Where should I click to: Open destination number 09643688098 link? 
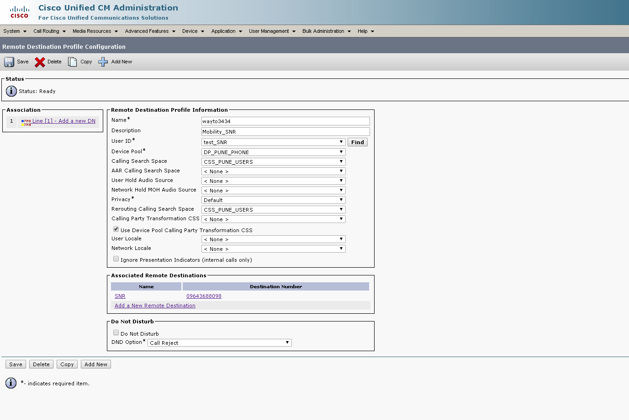204,296
